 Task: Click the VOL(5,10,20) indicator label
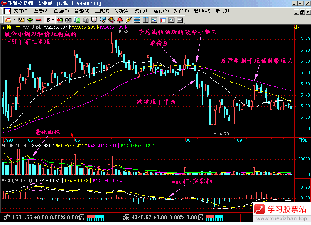click(16, 146)
